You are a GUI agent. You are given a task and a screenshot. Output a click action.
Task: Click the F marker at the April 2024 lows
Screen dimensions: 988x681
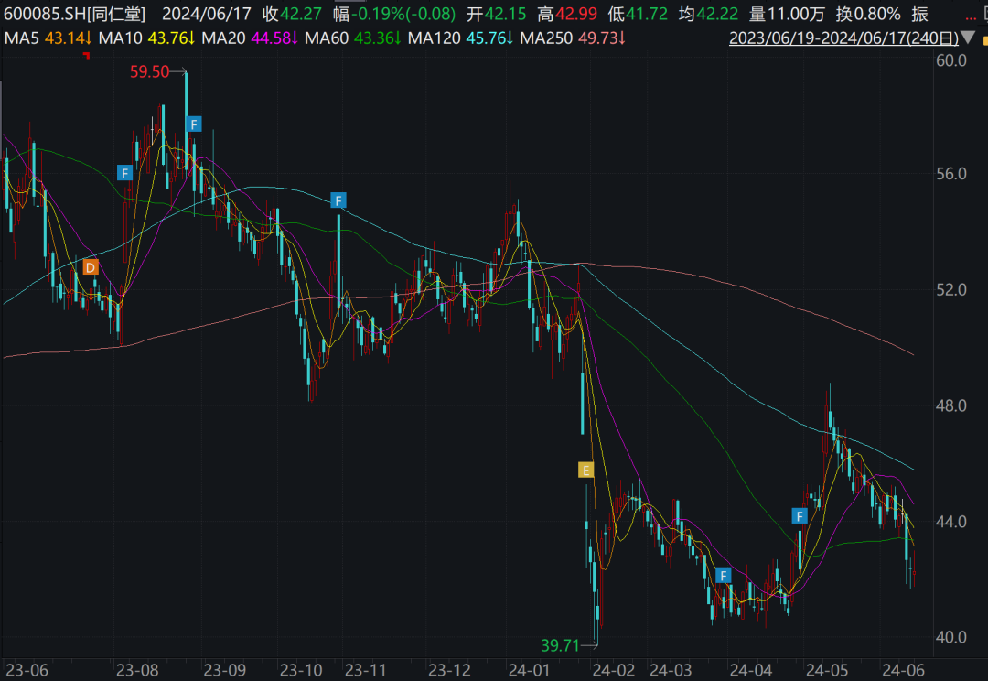[x=724, y=576]
